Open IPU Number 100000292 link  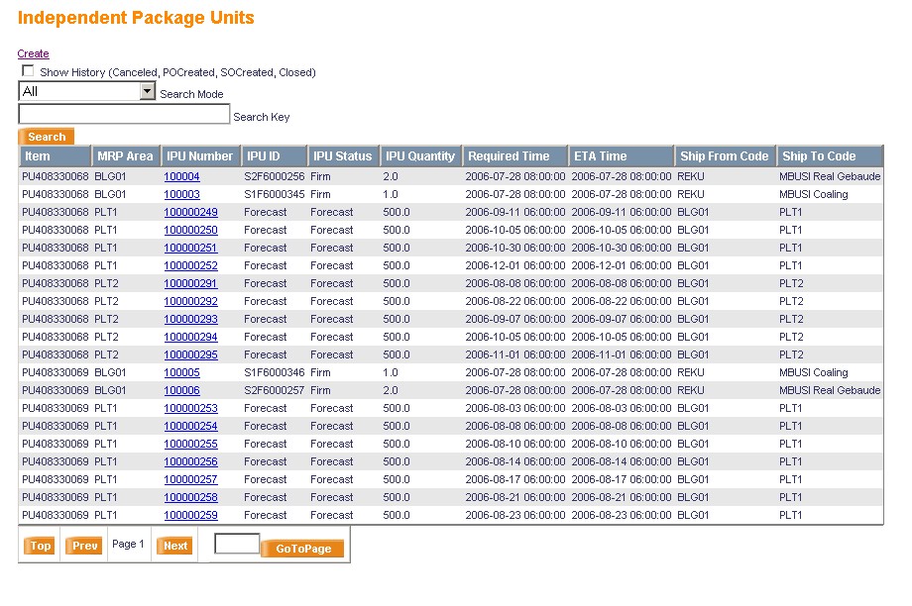190,302
